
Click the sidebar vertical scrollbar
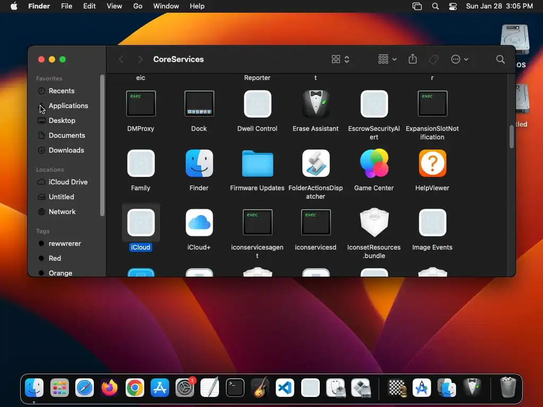pos(102,145)
